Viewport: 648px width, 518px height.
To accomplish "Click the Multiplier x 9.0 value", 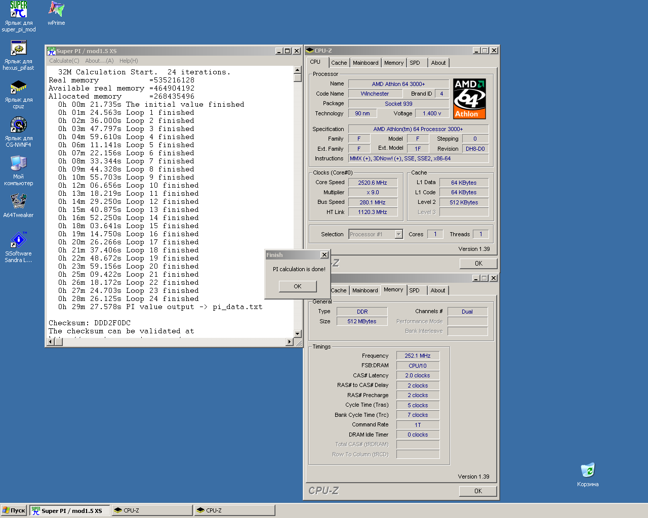I will point(373,192).
